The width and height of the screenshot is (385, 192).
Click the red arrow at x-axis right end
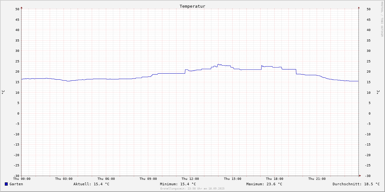pyautogui.click(x=360, y=176)
